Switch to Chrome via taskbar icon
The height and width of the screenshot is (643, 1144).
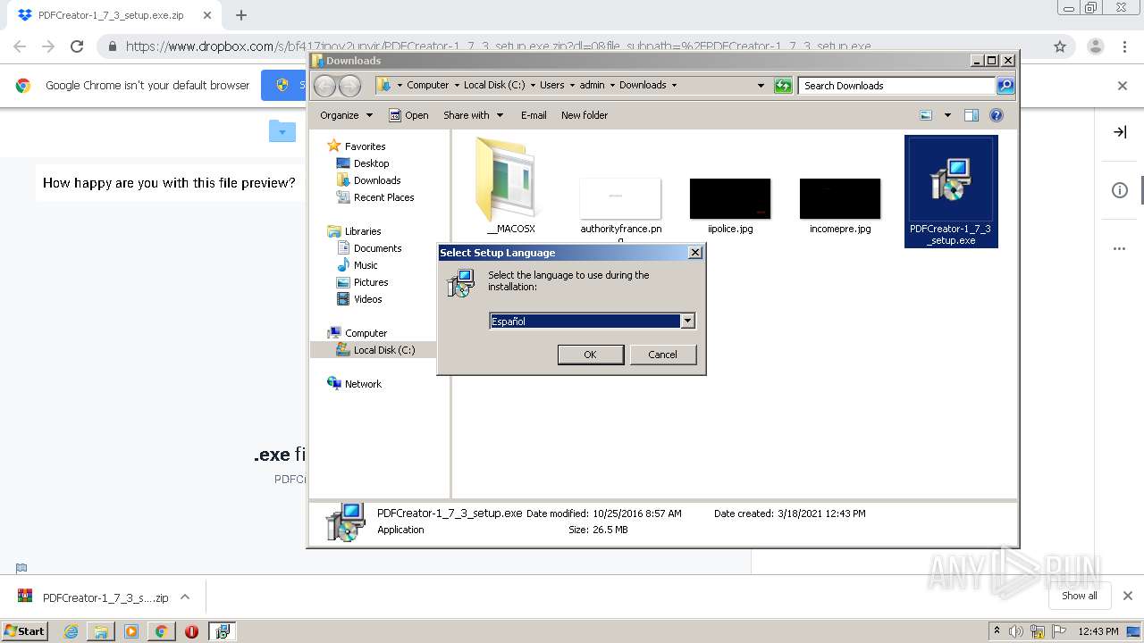161,631
